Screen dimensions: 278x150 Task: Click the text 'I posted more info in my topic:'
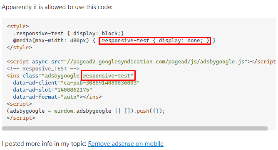point(44,144)
